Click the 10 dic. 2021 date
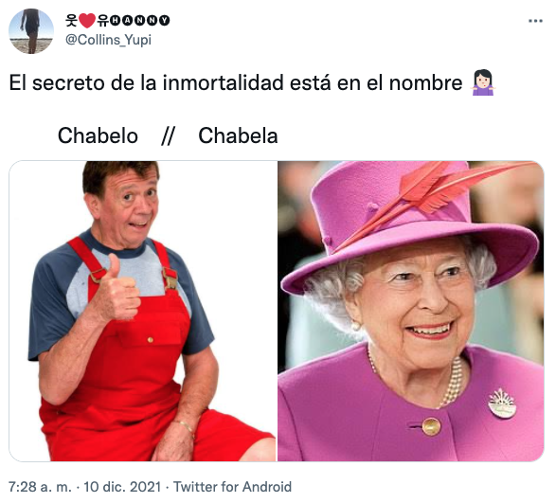The height and width of the screenshot is (503, 556). tap(122, 487)
